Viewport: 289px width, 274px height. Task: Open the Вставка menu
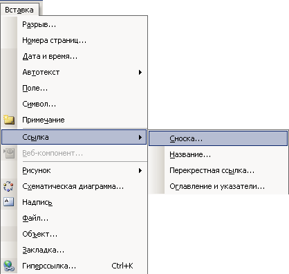tap(19, 10)
